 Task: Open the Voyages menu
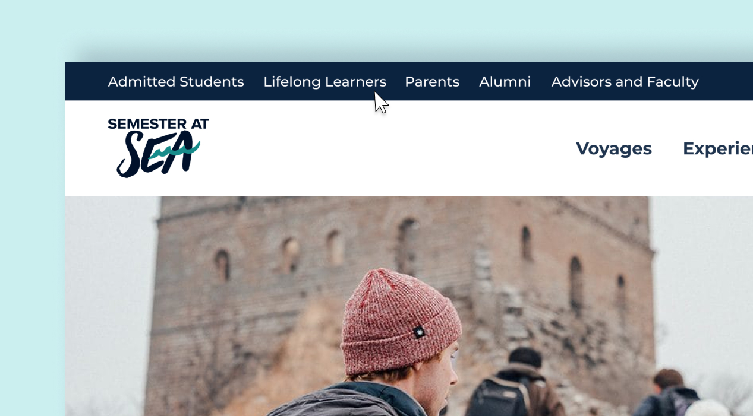614,148
